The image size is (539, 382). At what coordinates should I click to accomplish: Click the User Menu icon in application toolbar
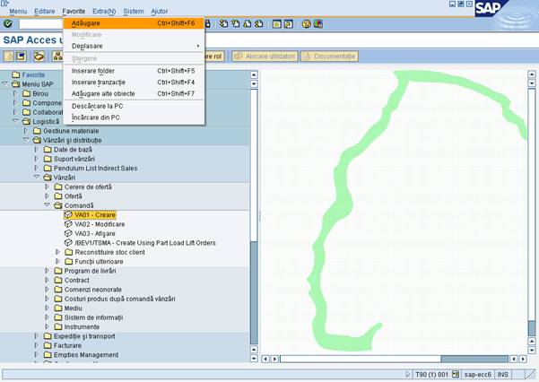(9, 56)
